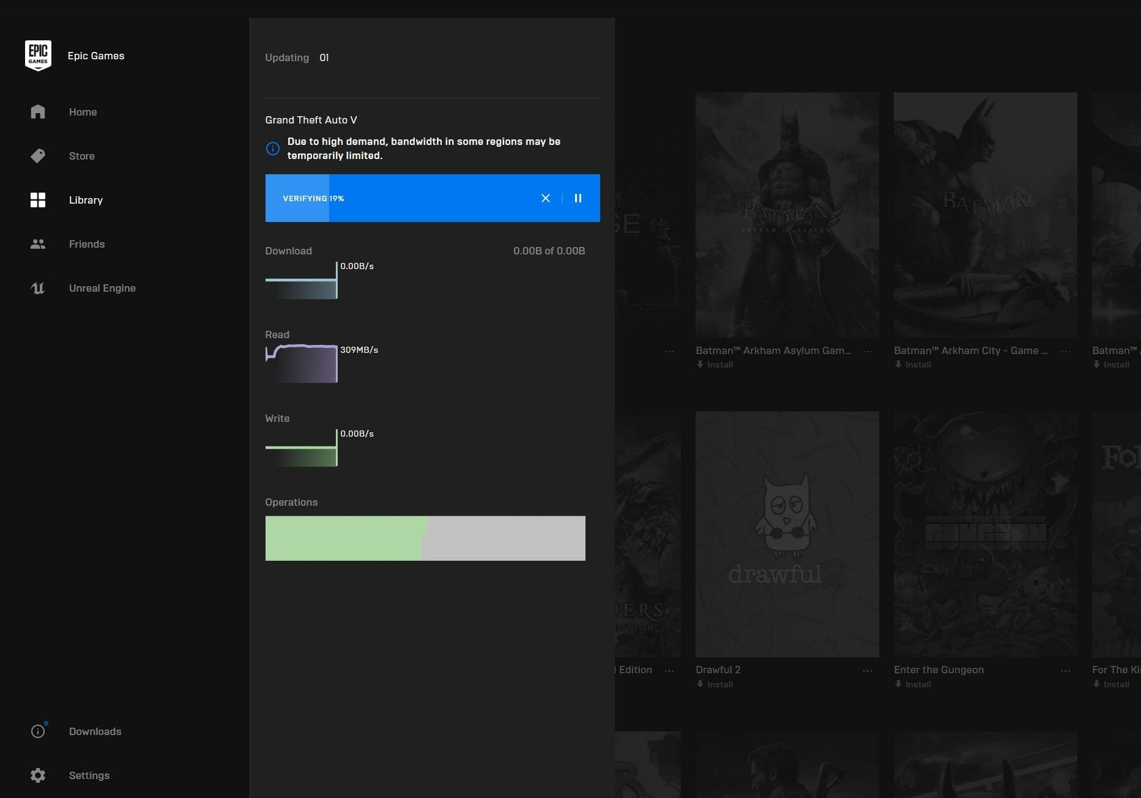The width and height of the screenshot is (1141, 798).
Task: Open options menu for Batman Arkham Asylum
Action: click(868, 352)
